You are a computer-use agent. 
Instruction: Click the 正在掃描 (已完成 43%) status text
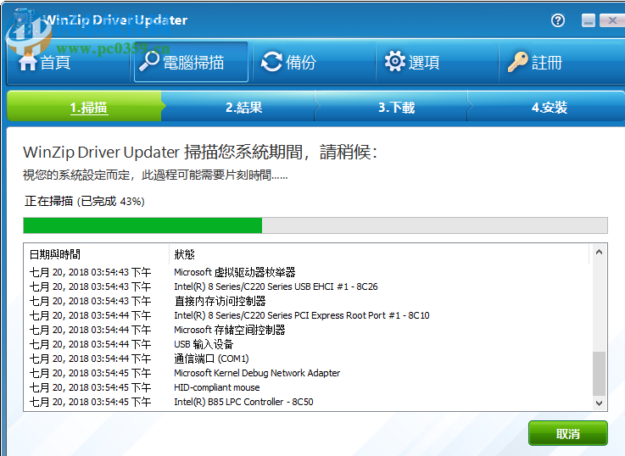[x=85, y=201]
